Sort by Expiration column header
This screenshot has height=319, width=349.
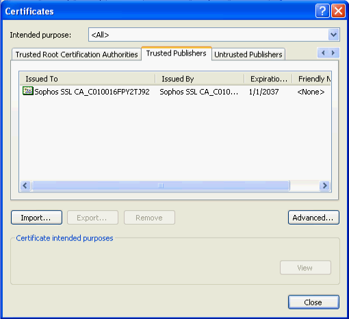tap(268, 79)
